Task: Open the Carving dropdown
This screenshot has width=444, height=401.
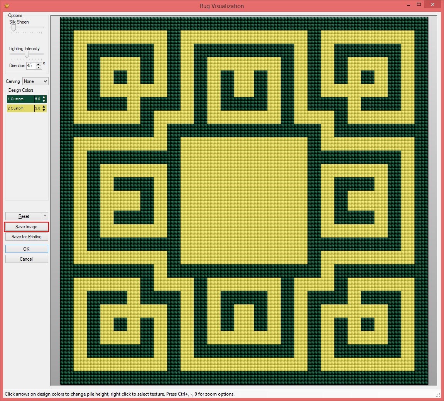Action: 35,81
